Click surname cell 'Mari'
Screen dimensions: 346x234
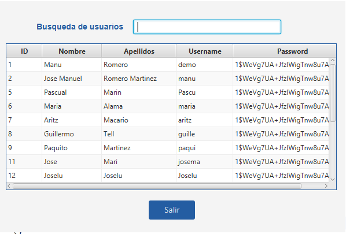pos(139,162)
